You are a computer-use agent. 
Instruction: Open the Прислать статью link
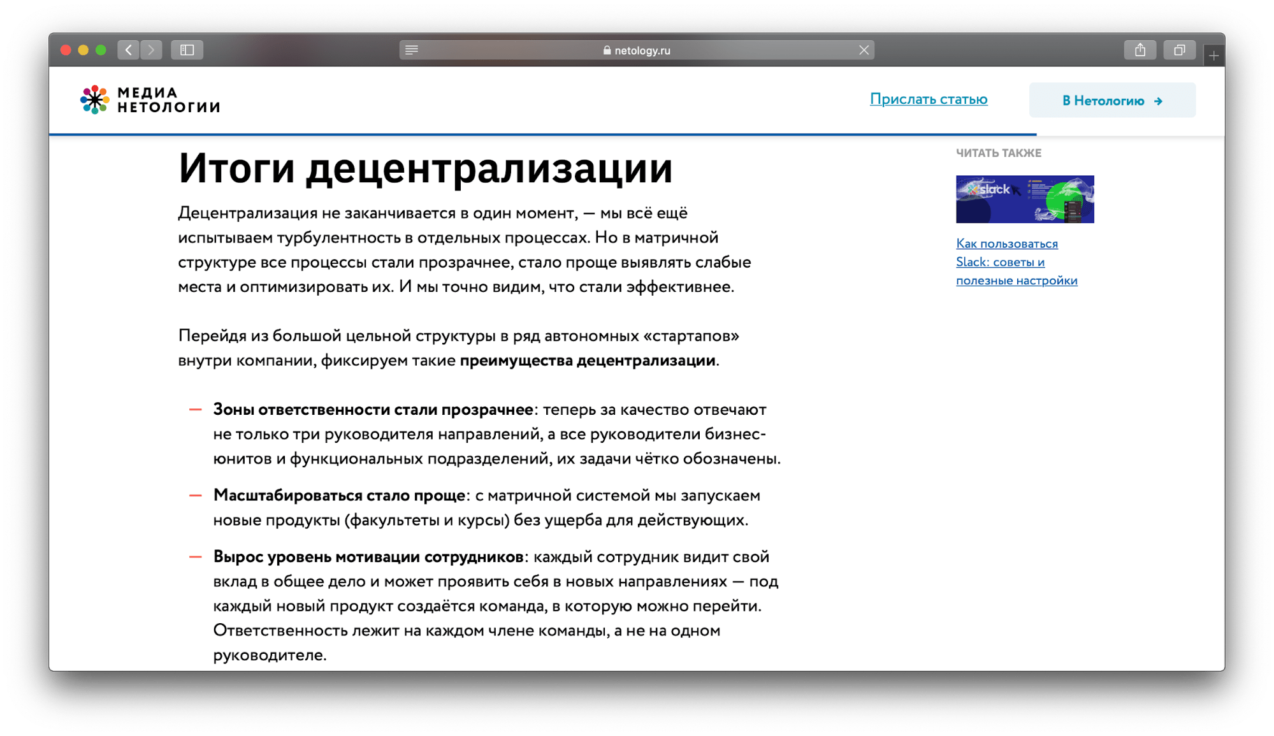click(929, 99)
